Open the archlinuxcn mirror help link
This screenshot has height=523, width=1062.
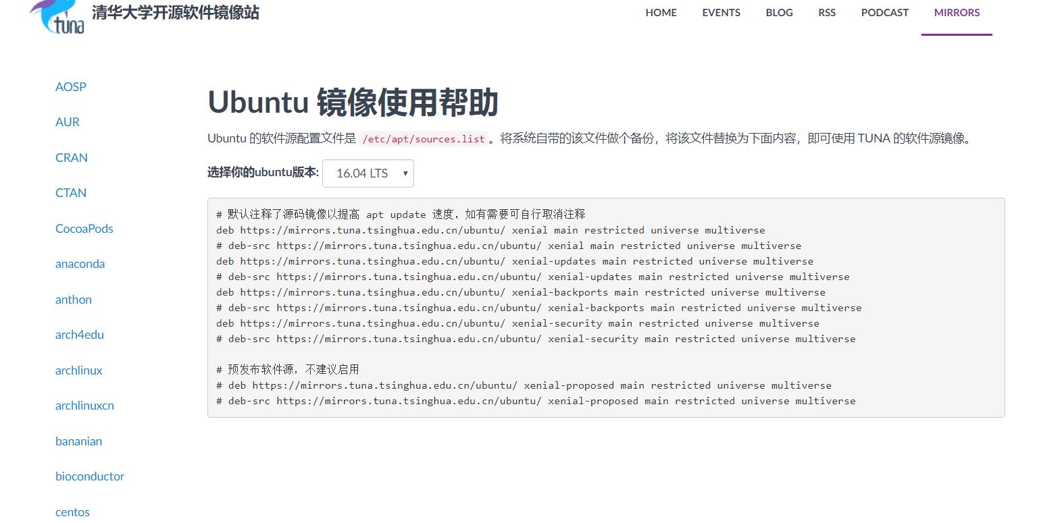(x=84, y=406)
